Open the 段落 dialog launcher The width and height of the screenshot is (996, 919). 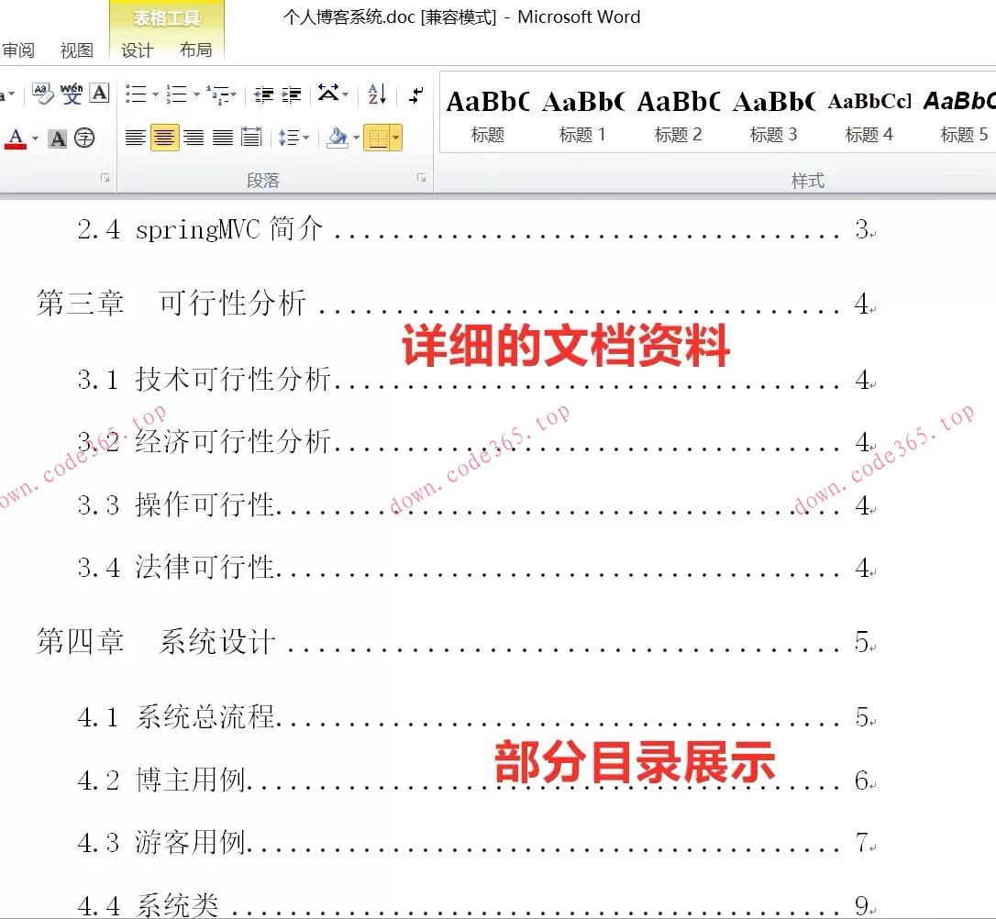point(420,179)
